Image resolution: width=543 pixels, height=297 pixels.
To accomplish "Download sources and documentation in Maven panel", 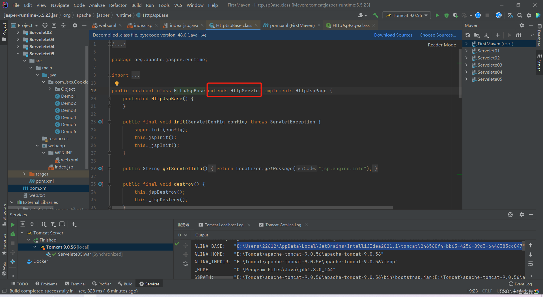I will tap(486, 35).
